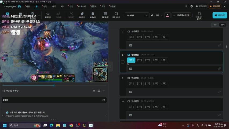Image resolution: width=229 pixels, height=129 pixels.
Task: Click the redo (다시실행) icon
Action: point(59,14)
